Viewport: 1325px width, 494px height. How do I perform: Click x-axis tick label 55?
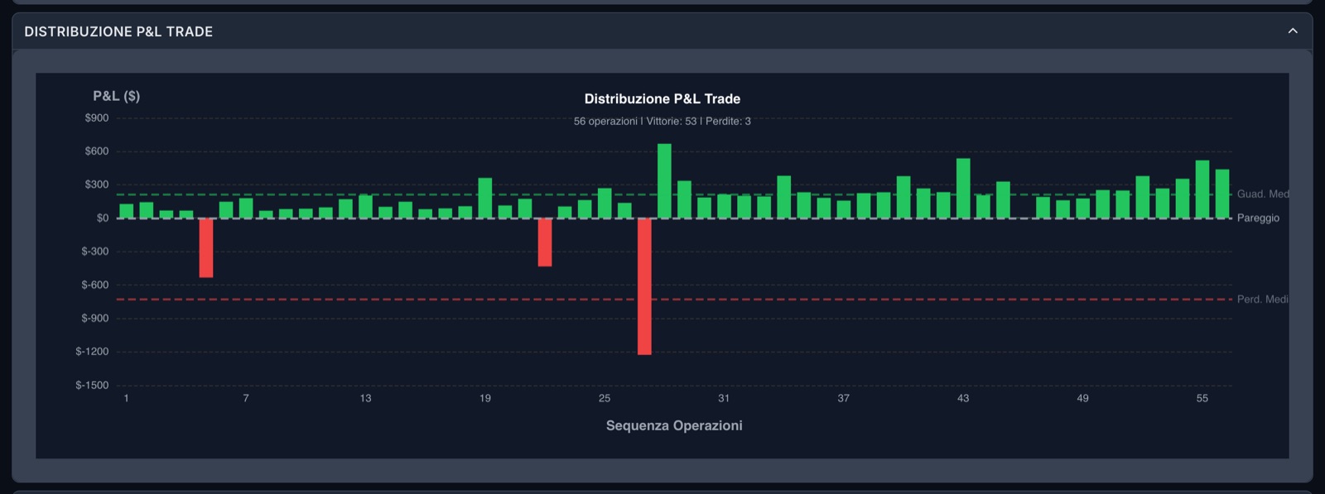[1202, 398]
